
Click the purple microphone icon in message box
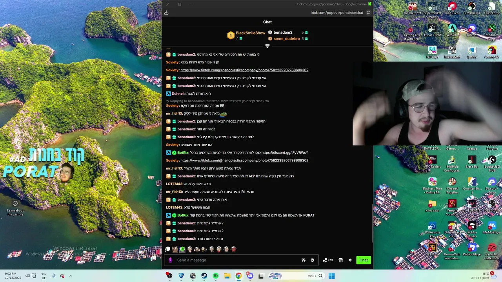pyautogui.click(x=170, y=260)
